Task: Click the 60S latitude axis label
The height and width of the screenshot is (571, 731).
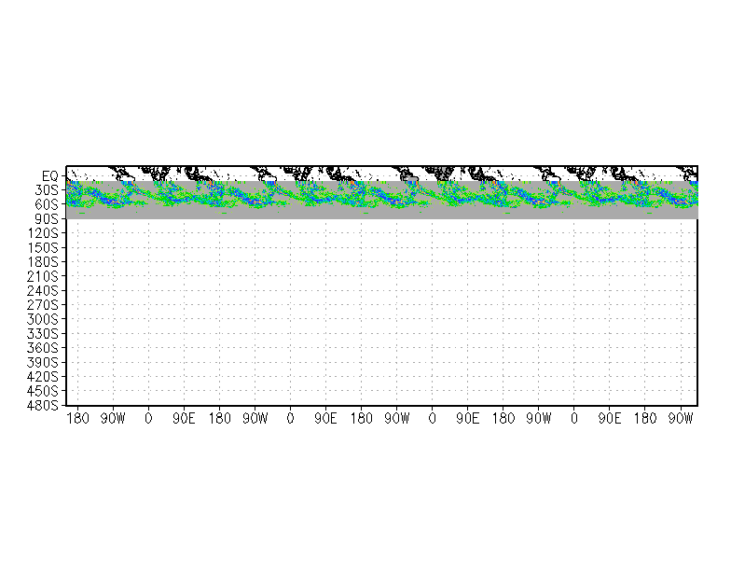Action: 47,205
